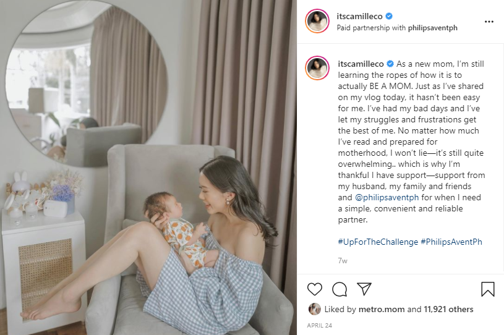Viewport: 504px width, 335px height.
Task: Open the three-dot more options menu
Action: click(489, 22)
